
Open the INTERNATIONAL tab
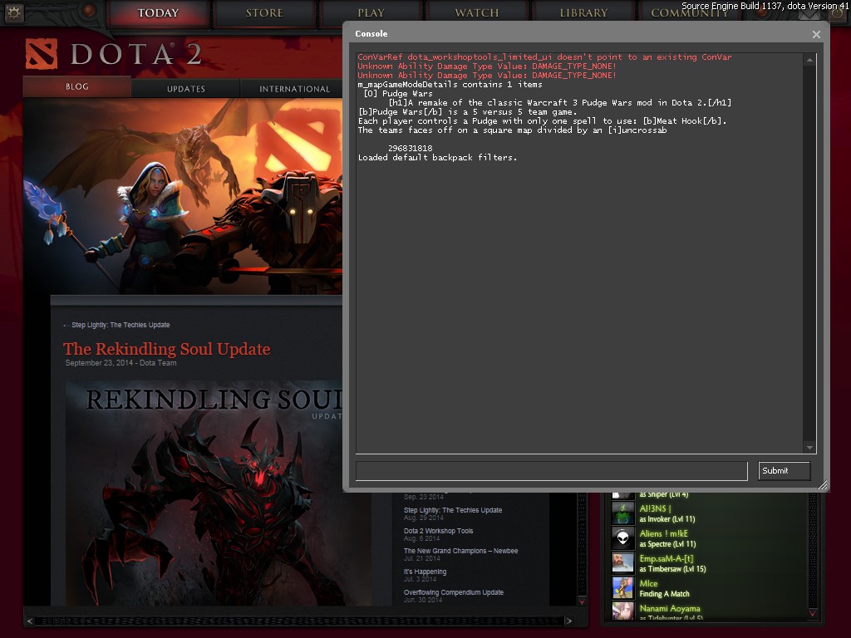point(294,89)
